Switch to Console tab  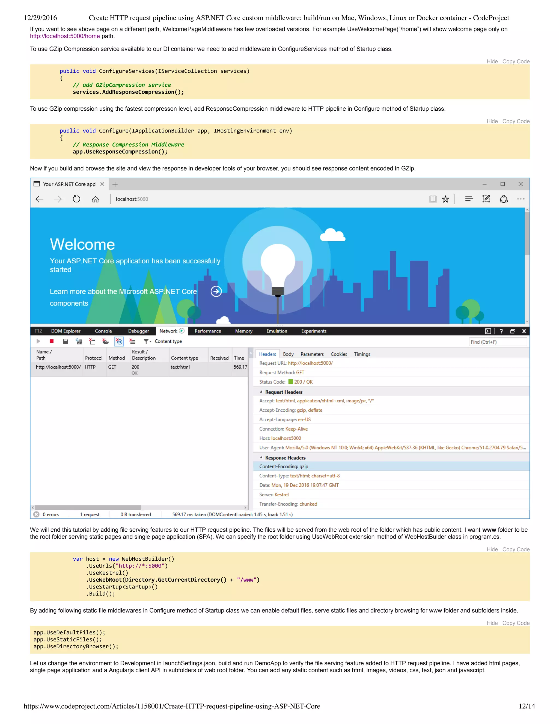[103, 331]
